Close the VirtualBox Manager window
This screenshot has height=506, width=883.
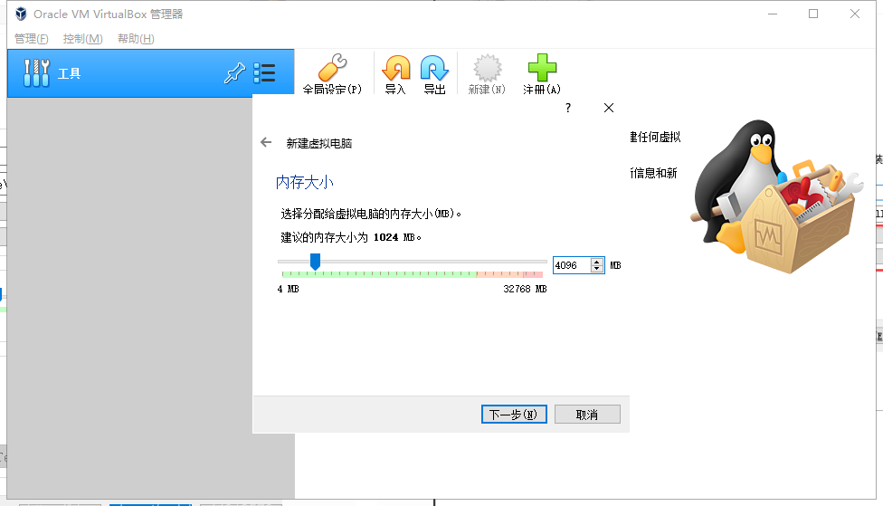click(855, 14)
